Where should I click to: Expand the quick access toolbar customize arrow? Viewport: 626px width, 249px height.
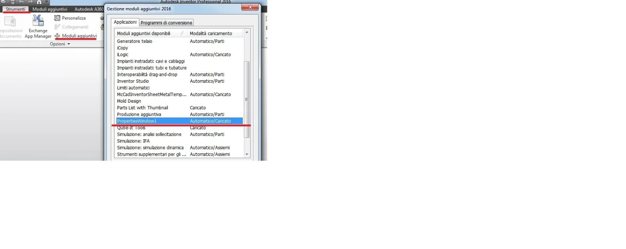pyautogui.click(x=46, y=2)
